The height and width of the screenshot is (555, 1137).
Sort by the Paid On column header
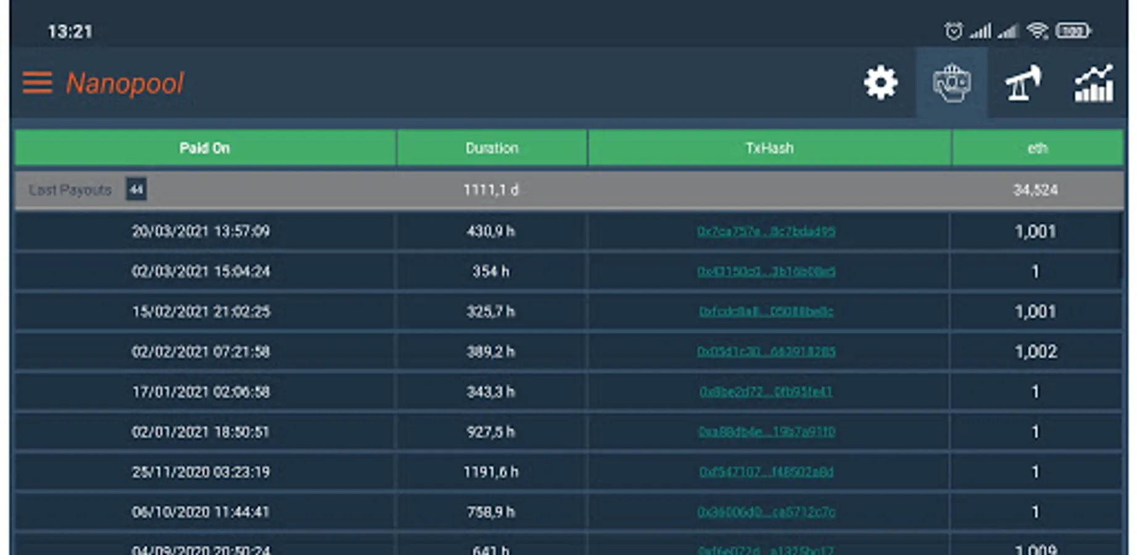point(205,148)
